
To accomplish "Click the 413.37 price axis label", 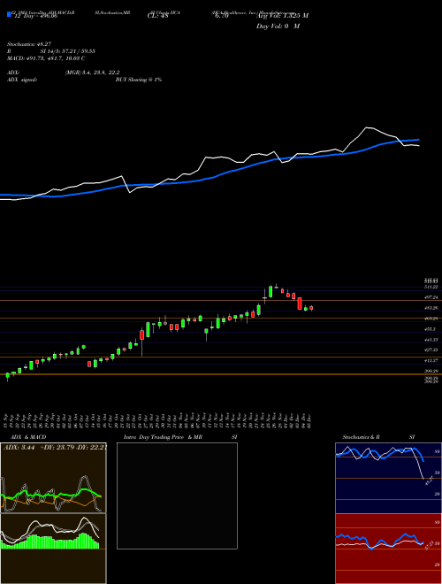I will click(x=432, y=360).
